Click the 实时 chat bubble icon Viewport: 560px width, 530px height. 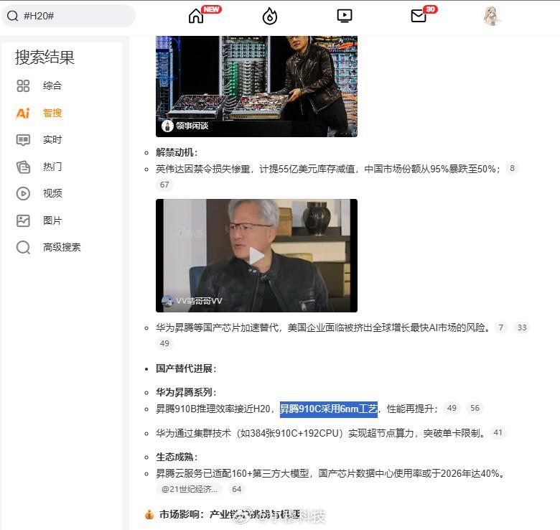pos(23,139)
